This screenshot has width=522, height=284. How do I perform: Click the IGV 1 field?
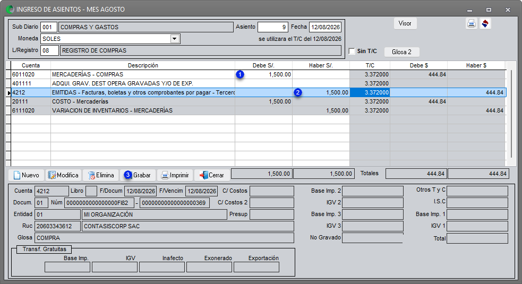[x=477, y=226]
